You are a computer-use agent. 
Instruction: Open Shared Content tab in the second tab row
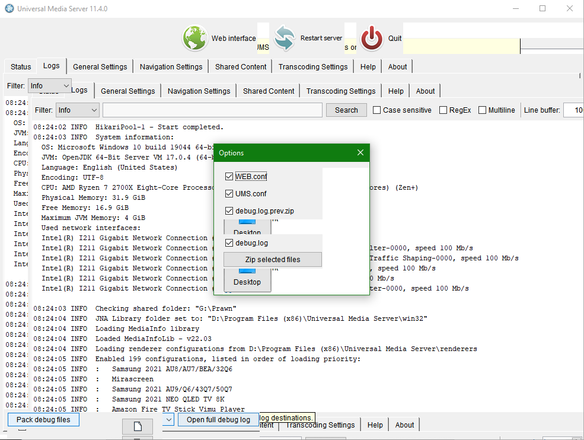click(x=269, y=91)
